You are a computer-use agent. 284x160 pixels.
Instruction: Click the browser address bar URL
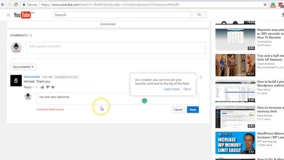click(110, 4)
